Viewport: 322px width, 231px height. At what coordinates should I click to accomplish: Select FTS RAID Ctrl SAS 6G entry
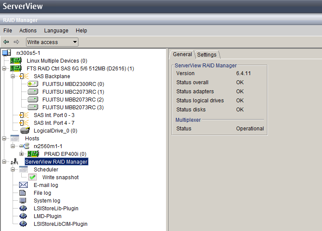80,69
